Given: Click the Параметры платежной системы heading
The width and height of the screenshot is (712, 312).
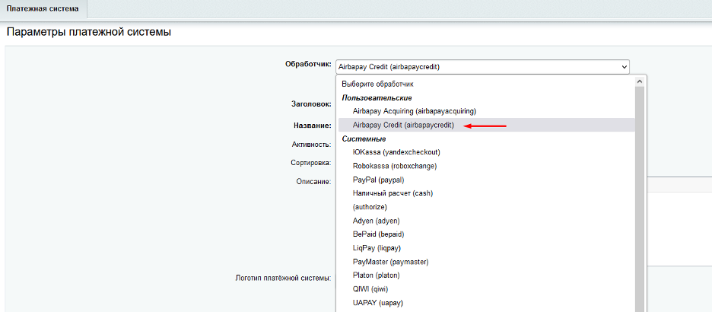Looking at the screenshot, I should tap(89, 33).
